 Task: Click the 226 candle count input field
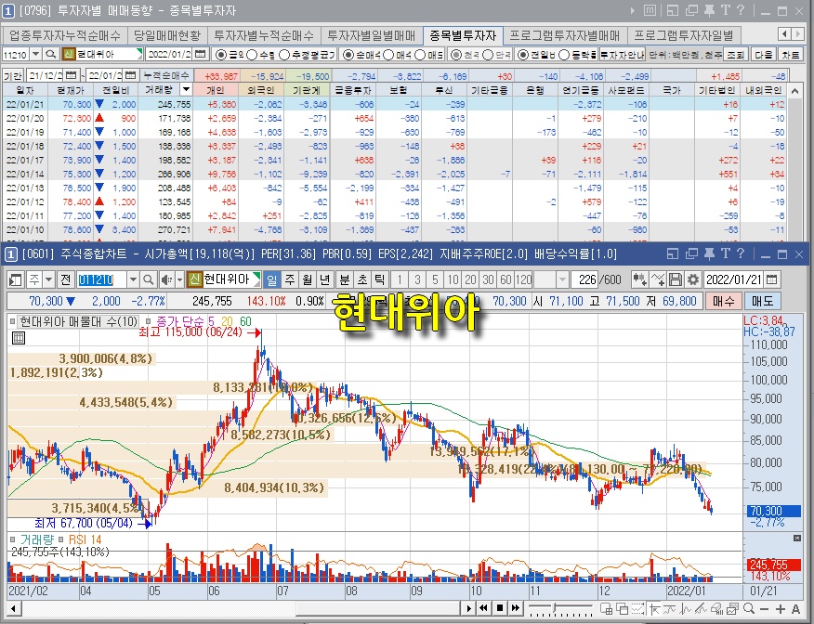click(x=584, y=280)
